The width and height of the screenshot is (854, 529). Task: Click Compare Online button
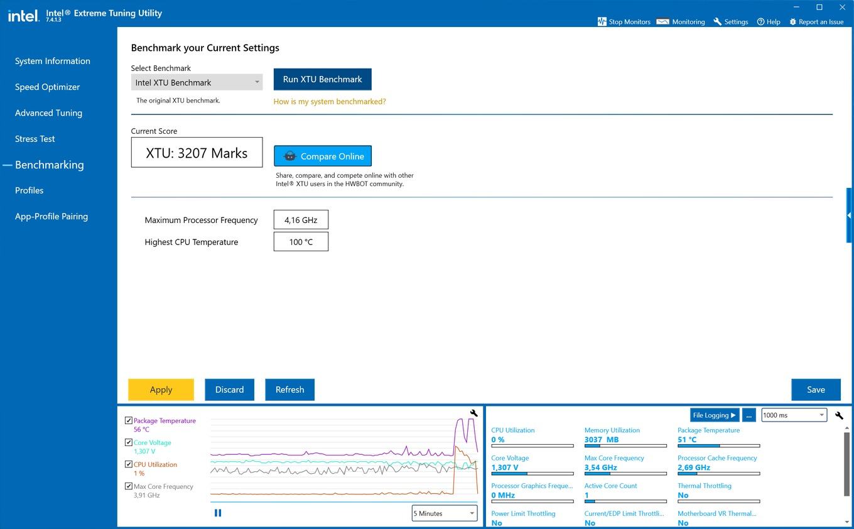click(x=323, y=156)
